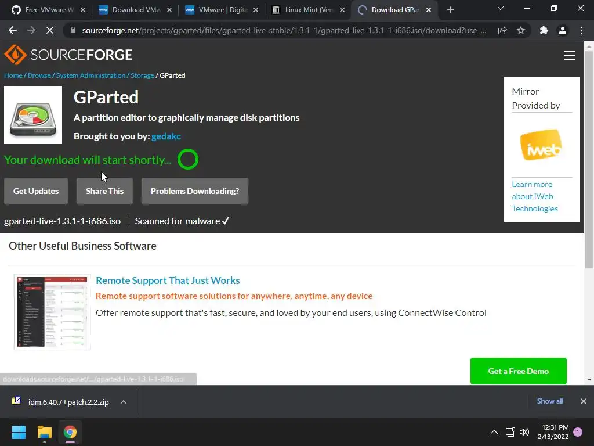Click the share page icon in address bar
Screen dimensions: 594x446
click(x=502, y=30)
